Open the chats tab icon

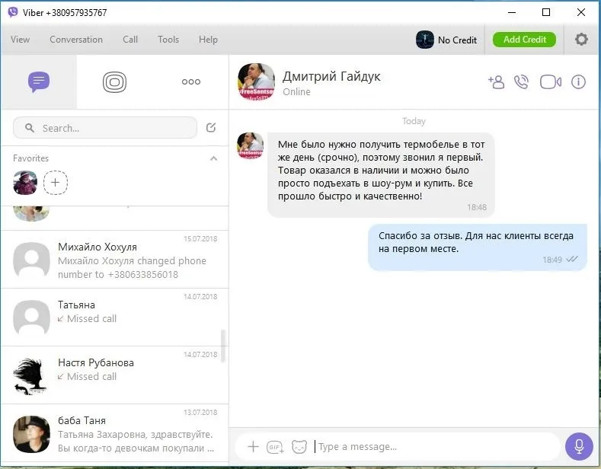(x=39, y=81)
